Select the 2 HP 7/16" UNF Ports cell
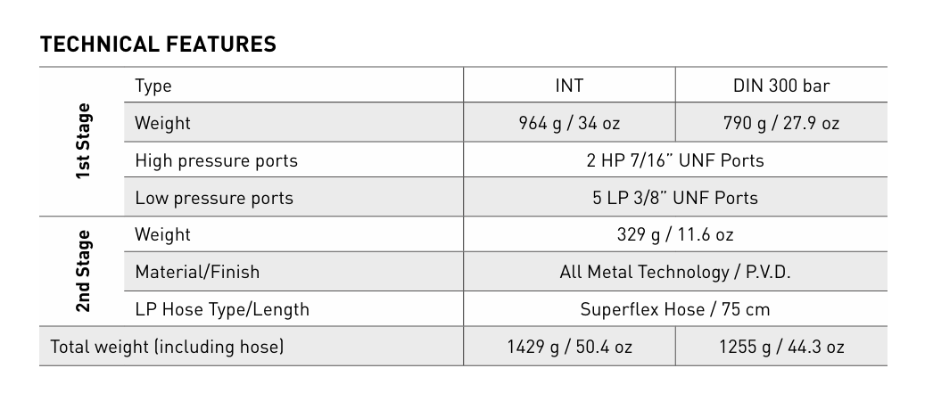This screenshot has height=401, width=933. point(674,160)
